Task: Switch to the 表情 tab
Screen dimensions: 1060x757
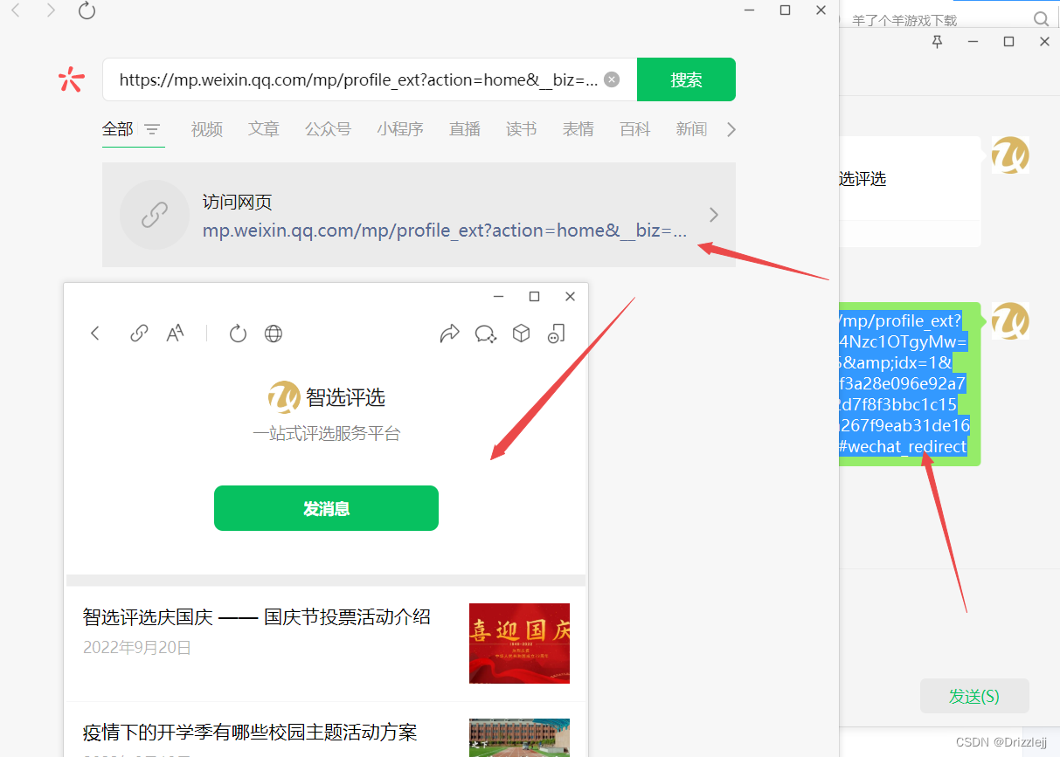Action: pyautogui.click(x=578, y=129)
